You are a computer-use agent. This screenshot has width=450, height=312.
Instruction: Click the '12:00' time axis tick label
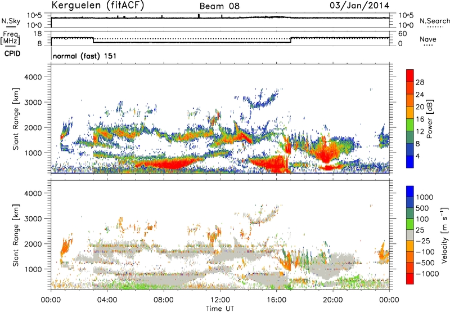220,300
